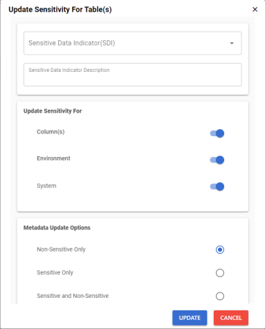Viewport: 265px width, 329px height.
Task: Click the Sensitive Only label text
Action: coord(55,272)
